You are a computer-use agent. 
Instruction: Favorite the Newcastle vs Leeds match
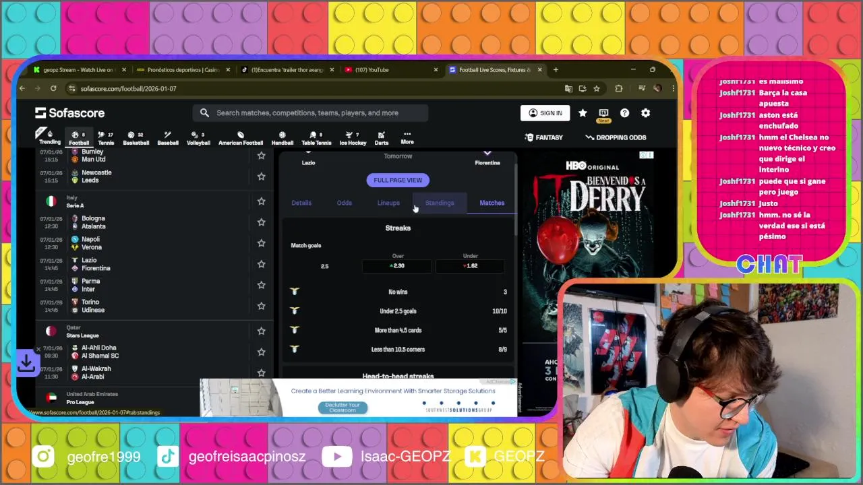tap(261, 176)
